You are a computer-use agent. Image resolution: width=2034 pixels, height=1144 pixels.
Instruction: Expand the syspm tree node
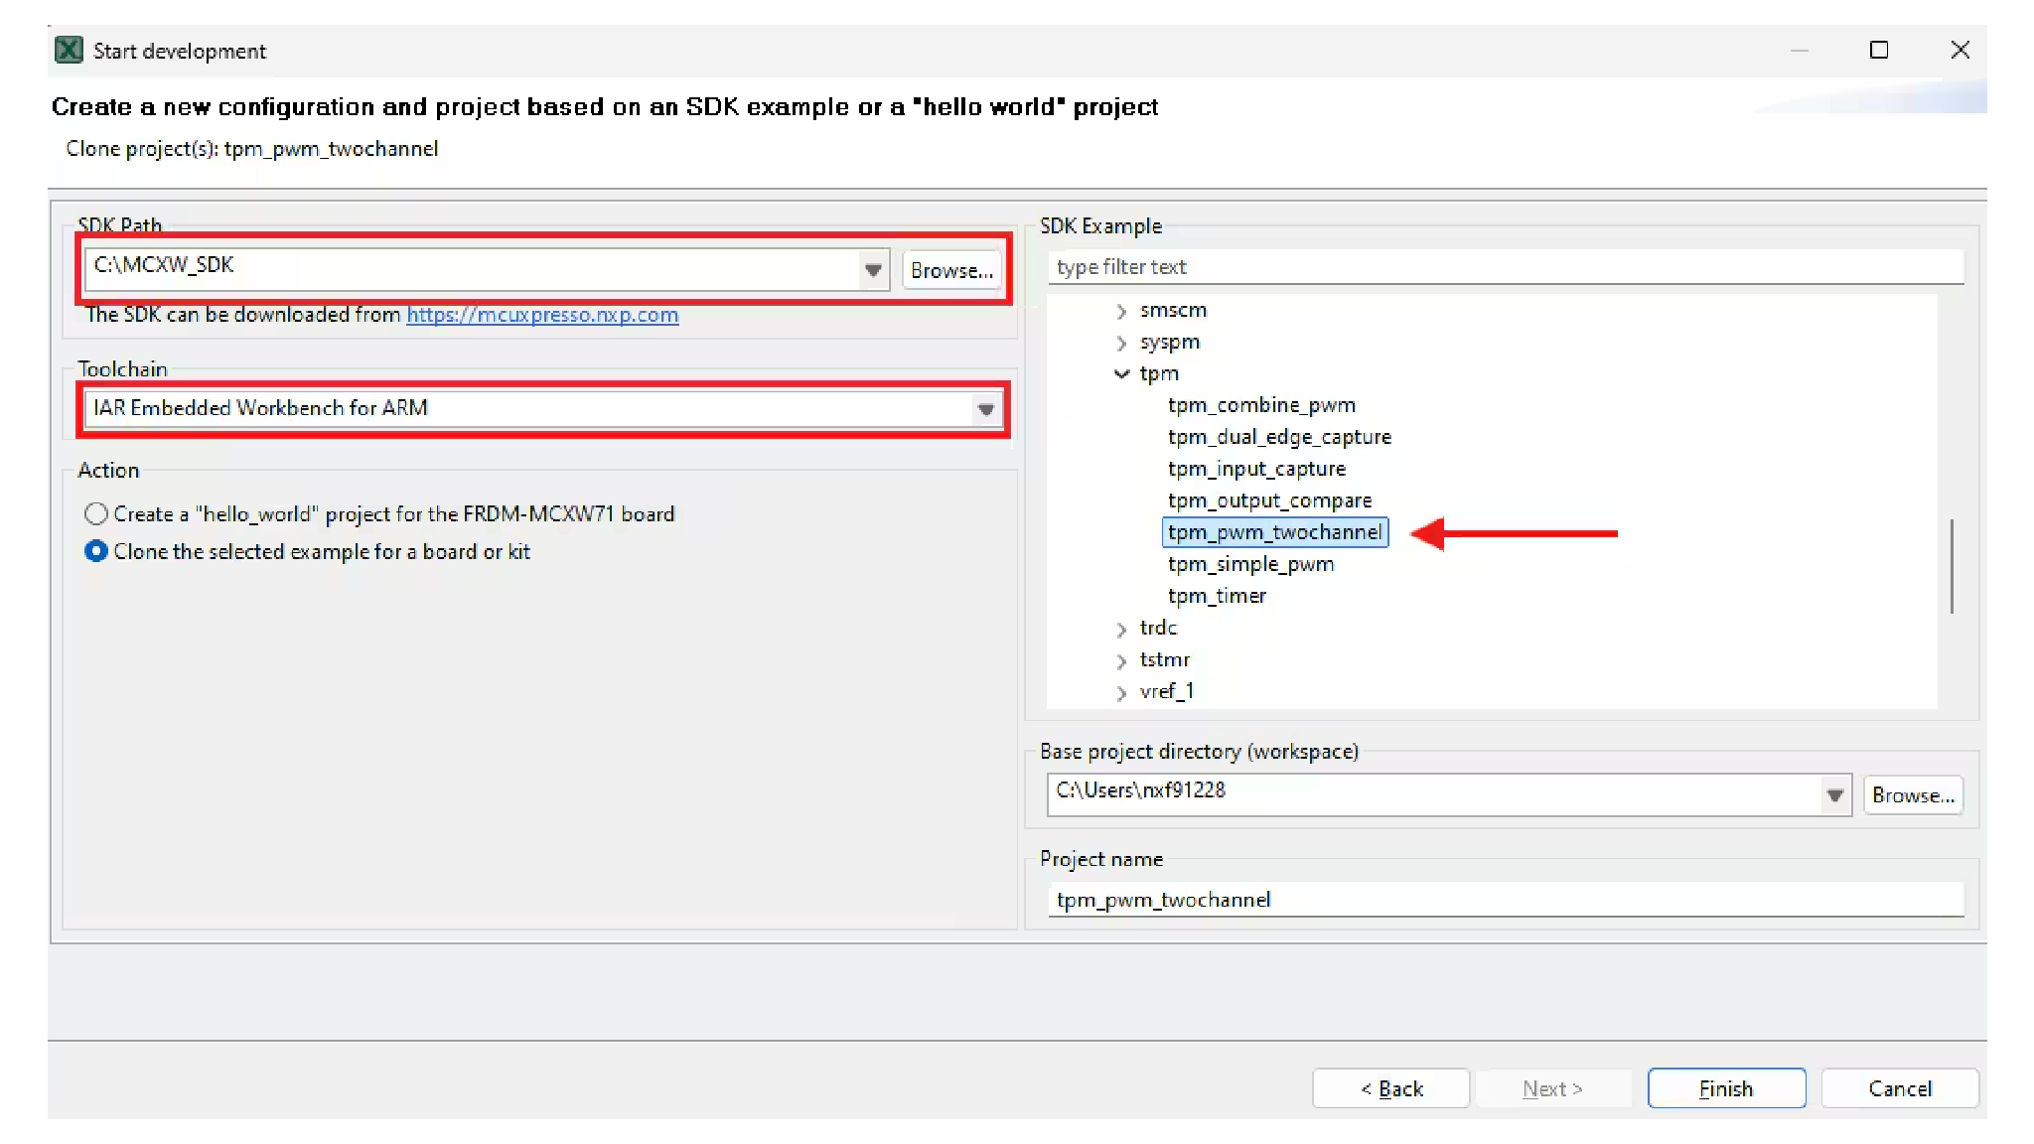(1121, 343)
